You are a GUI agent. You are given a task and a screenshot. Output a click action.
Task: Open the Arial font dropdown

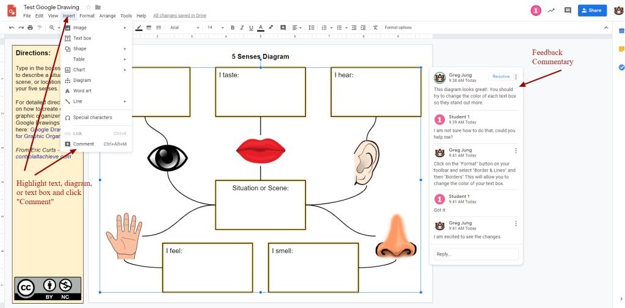[x=184, y=28]
